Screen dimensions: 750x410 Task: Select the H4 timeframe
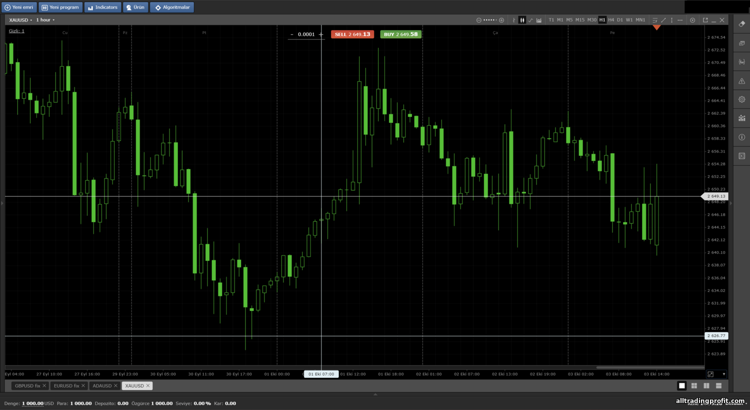click(x=611, y=20)
